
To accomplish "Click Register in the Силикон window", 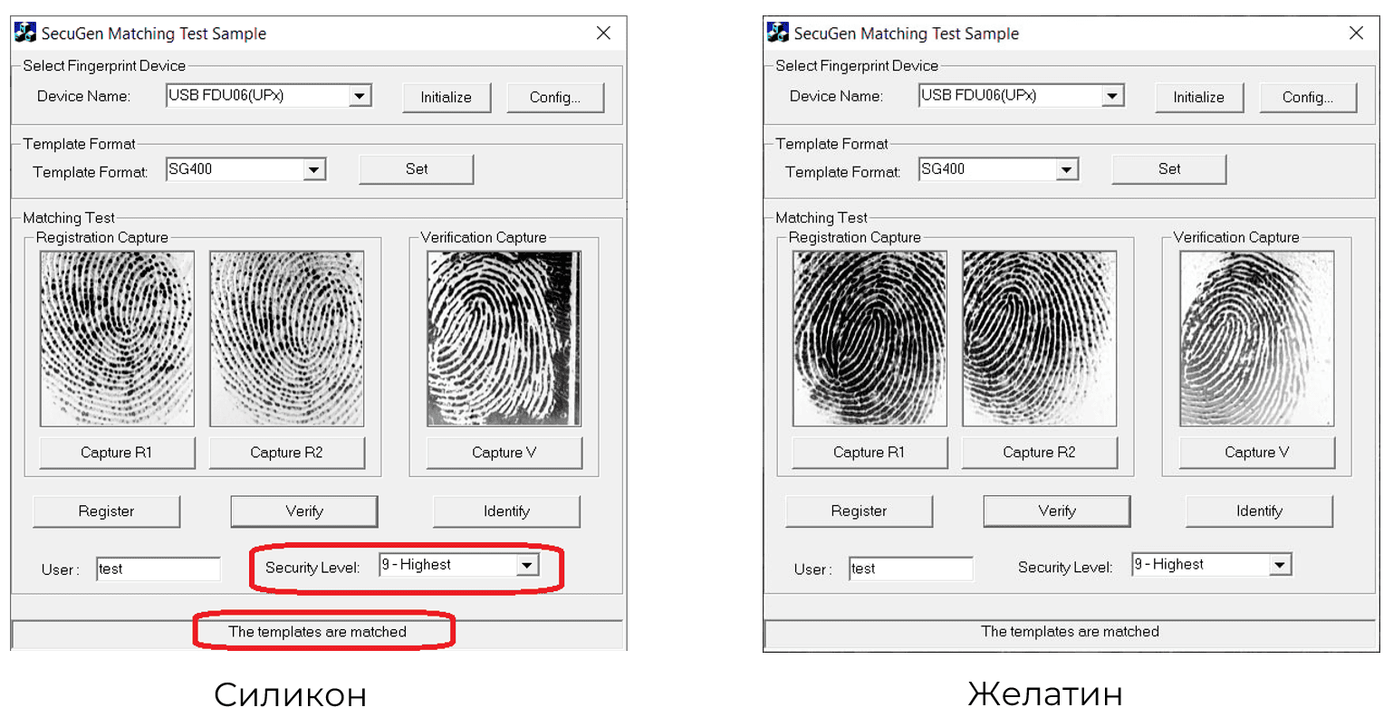I will coord(106,511).
